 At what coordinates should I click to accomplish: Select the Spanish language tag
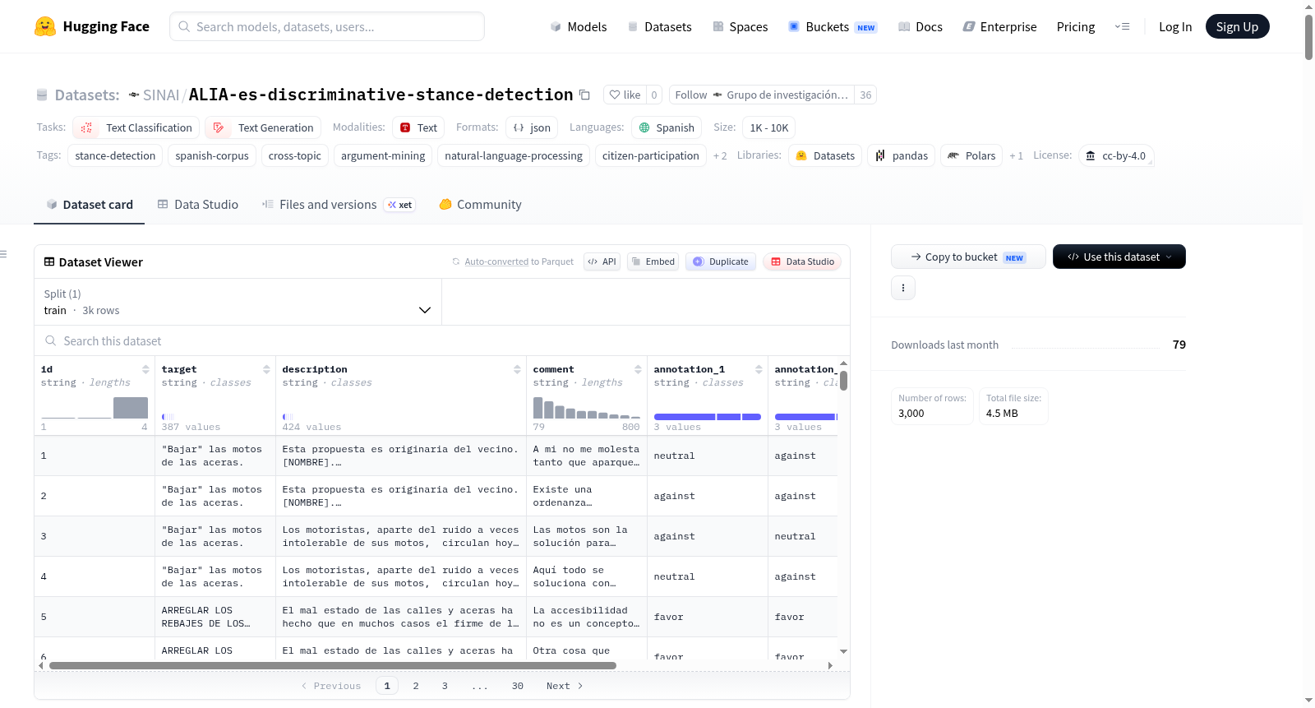point(667,127)
